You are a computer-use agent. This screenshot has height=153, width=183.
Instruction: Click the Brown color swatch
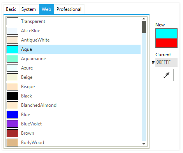pos(12,133)
